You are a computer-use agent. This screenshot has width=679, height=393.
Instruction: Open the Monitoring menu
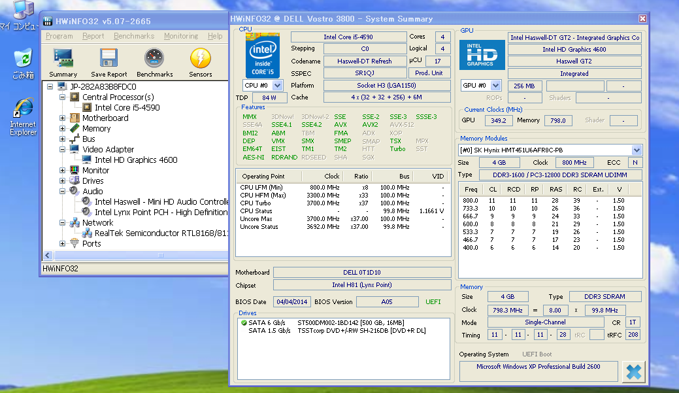(181, 36)
